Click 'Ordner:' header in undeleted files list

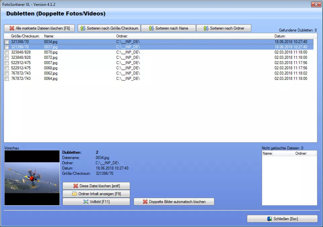coord(300,153)
